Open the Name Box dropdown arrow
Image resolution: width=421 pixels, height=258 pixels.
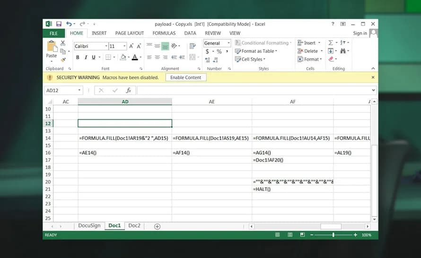pos(79,90)
